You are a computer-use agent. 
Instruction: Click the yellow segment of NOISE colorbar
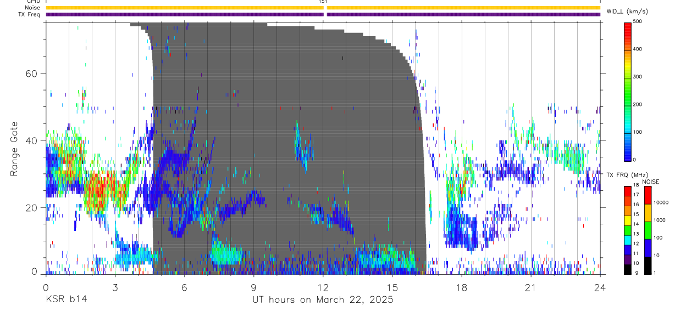pos(648,213)
